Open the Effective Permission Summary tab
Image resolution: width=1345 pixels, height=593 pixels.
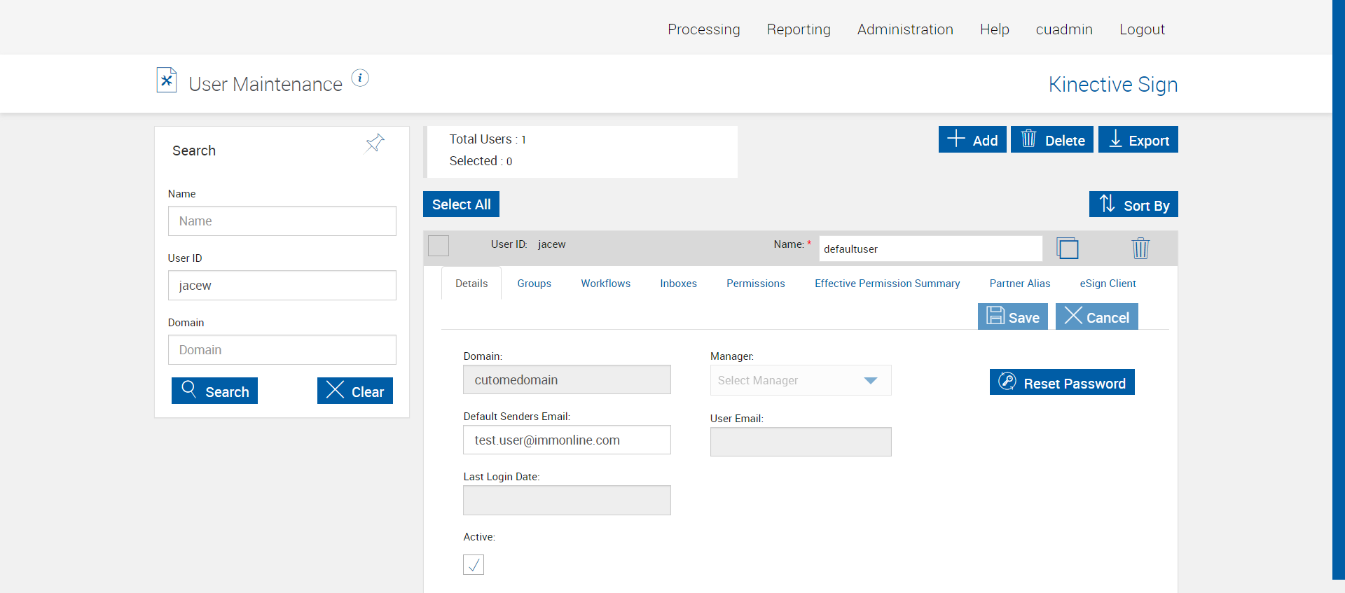coord(887,284)
